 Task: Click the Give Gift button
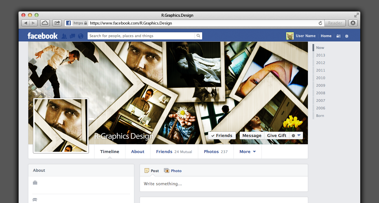pos(277,135)
